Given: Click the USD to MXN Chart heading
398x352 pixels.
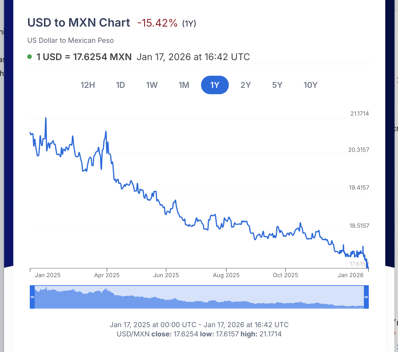Looking at the screenshot, I should tap(79, 23).
